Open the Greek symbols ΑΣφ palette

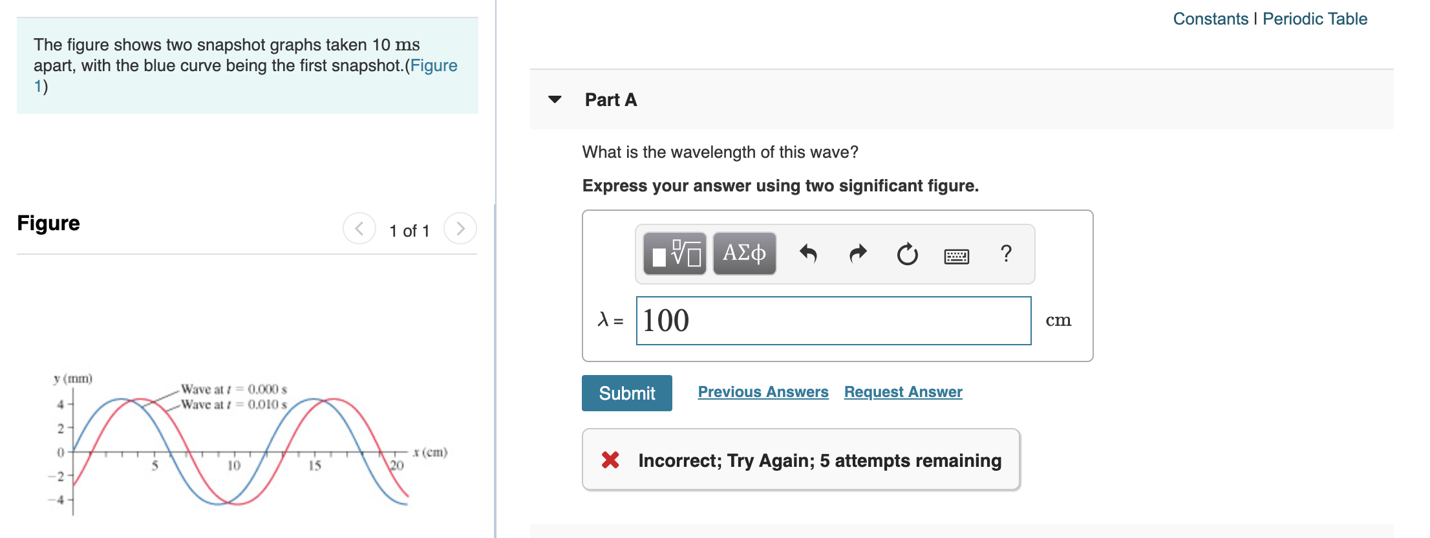pos(743,254)
